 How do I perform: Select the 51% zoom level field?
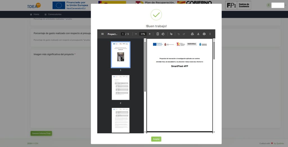click(x=143, y=34)
